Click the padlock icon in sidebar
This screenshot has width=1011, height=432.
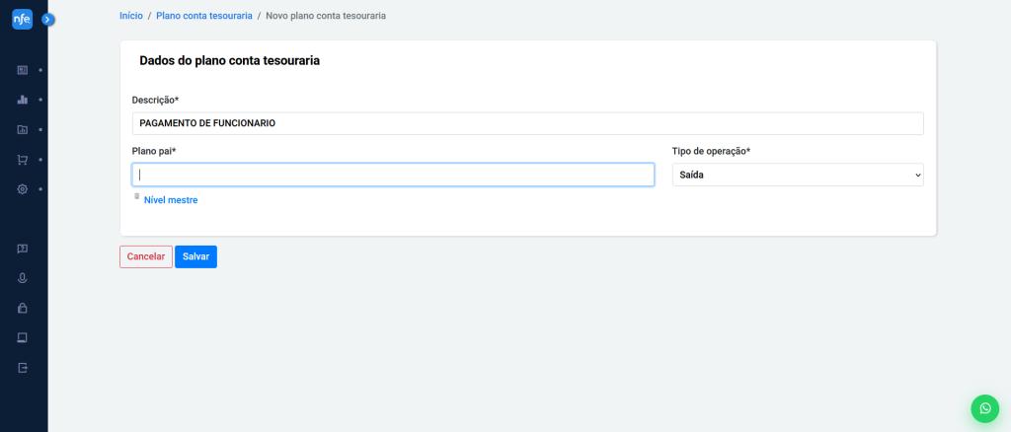[22, 308]
